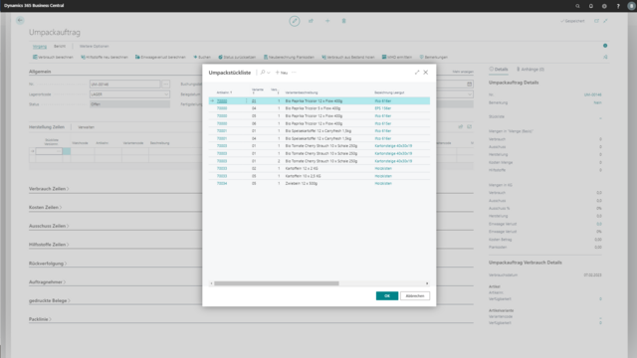Viewport: 637px width, 358px height.
Task: Open the notifications bell in the top bar
Action: click(590, 6)
